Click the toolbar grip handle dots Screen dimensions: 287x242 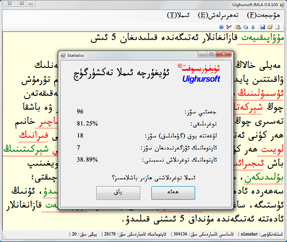pyautogui.click(x=284, y=27)
